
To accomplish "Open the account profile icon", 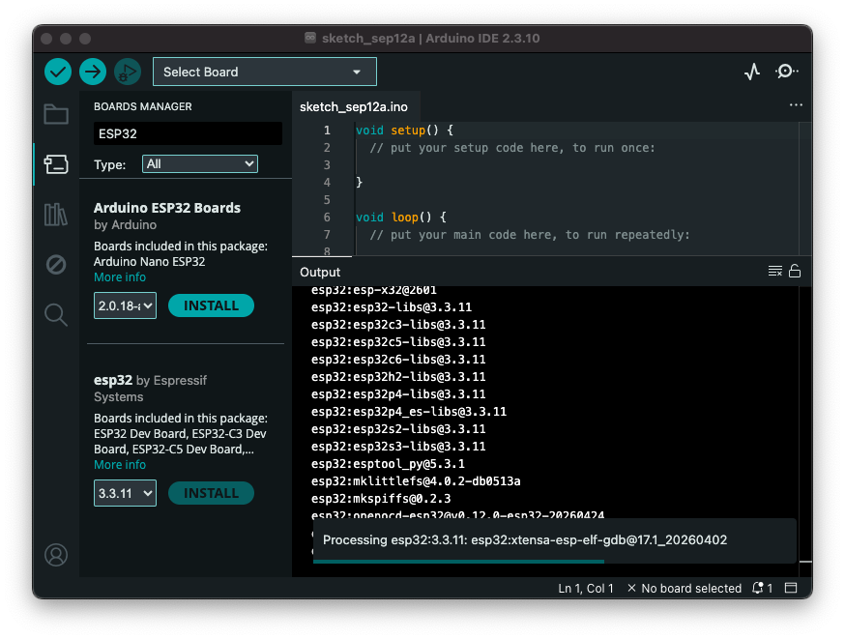I will pyautogui.click(x=56, y=555).
